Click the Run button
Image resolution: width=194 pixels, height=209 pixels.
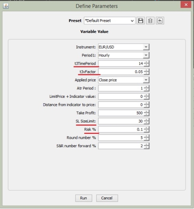point(84,198)
